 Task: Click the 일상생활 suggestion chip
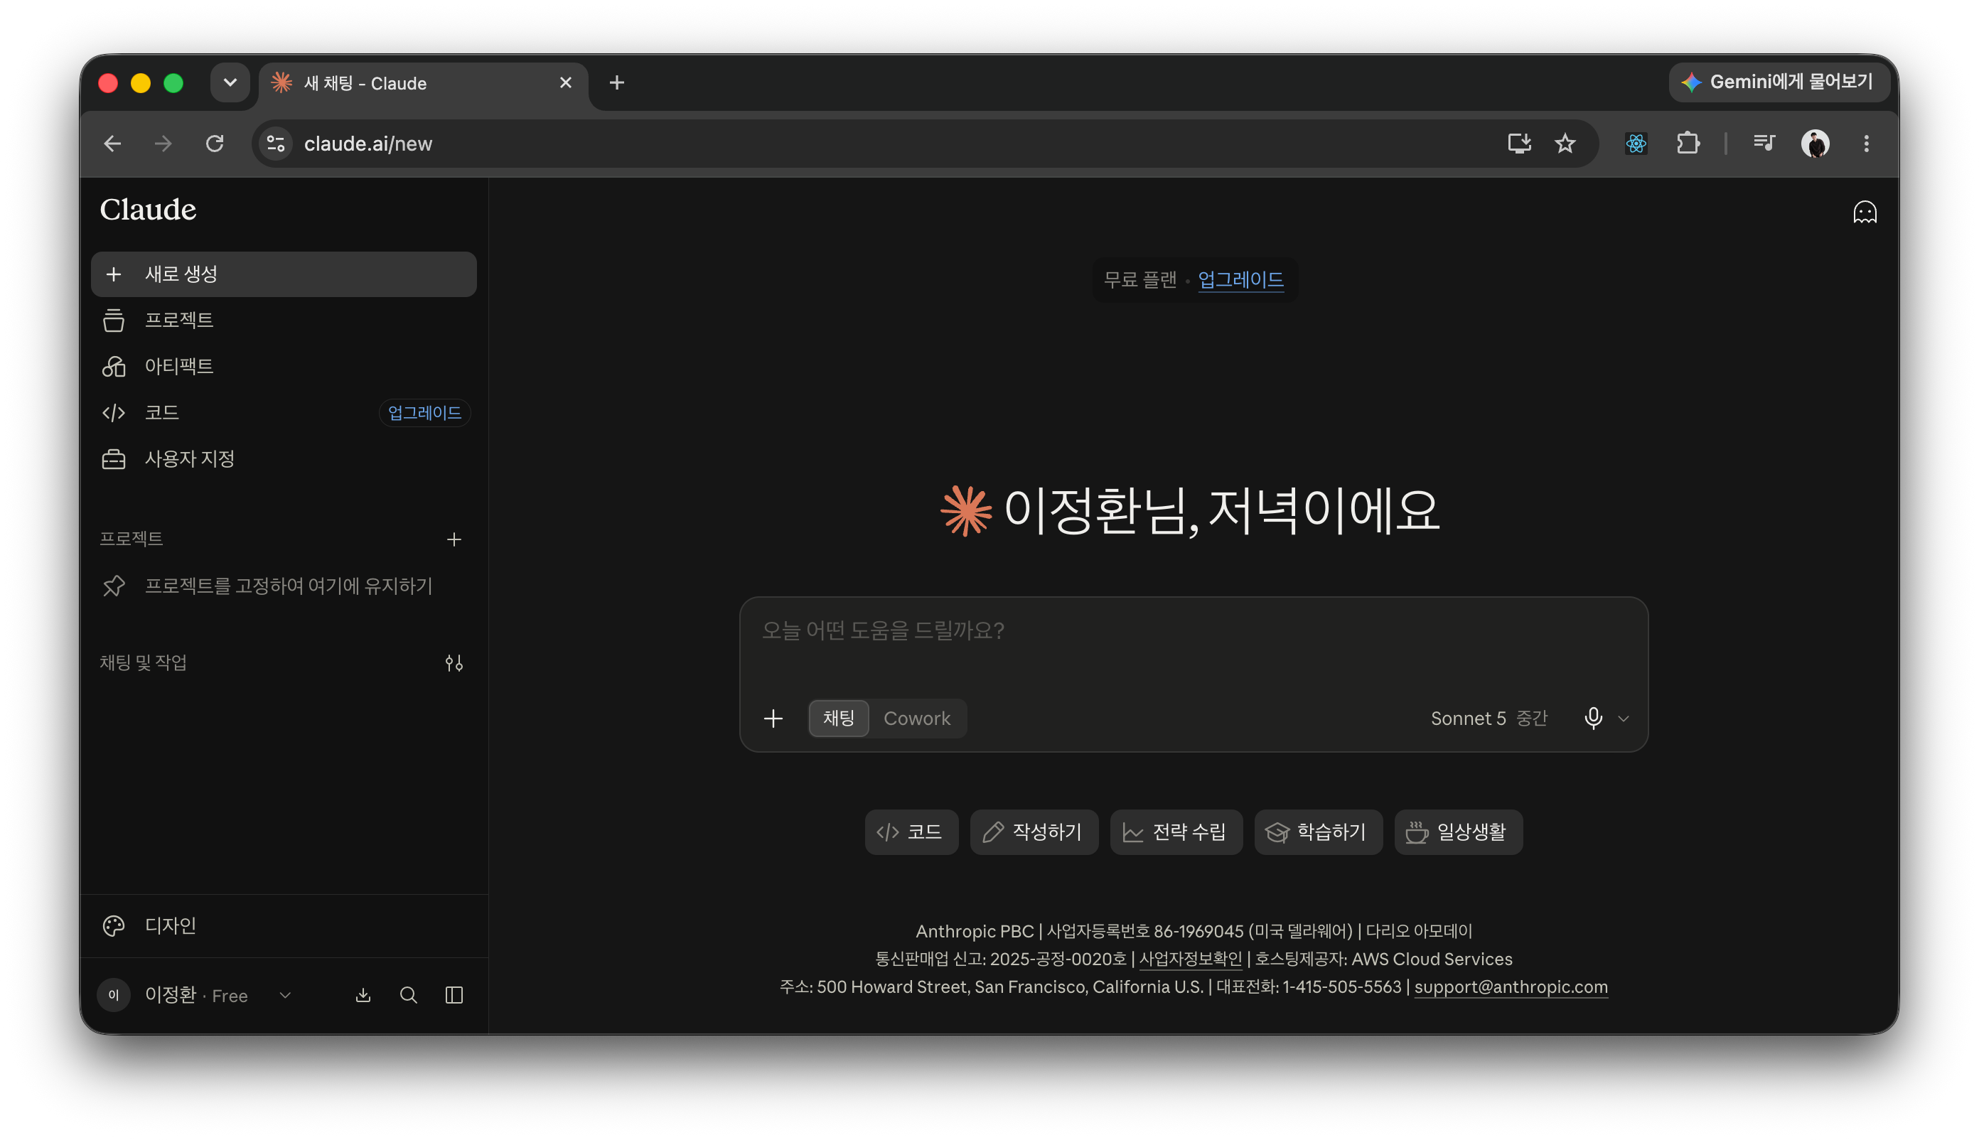(x=1457, y=832)
